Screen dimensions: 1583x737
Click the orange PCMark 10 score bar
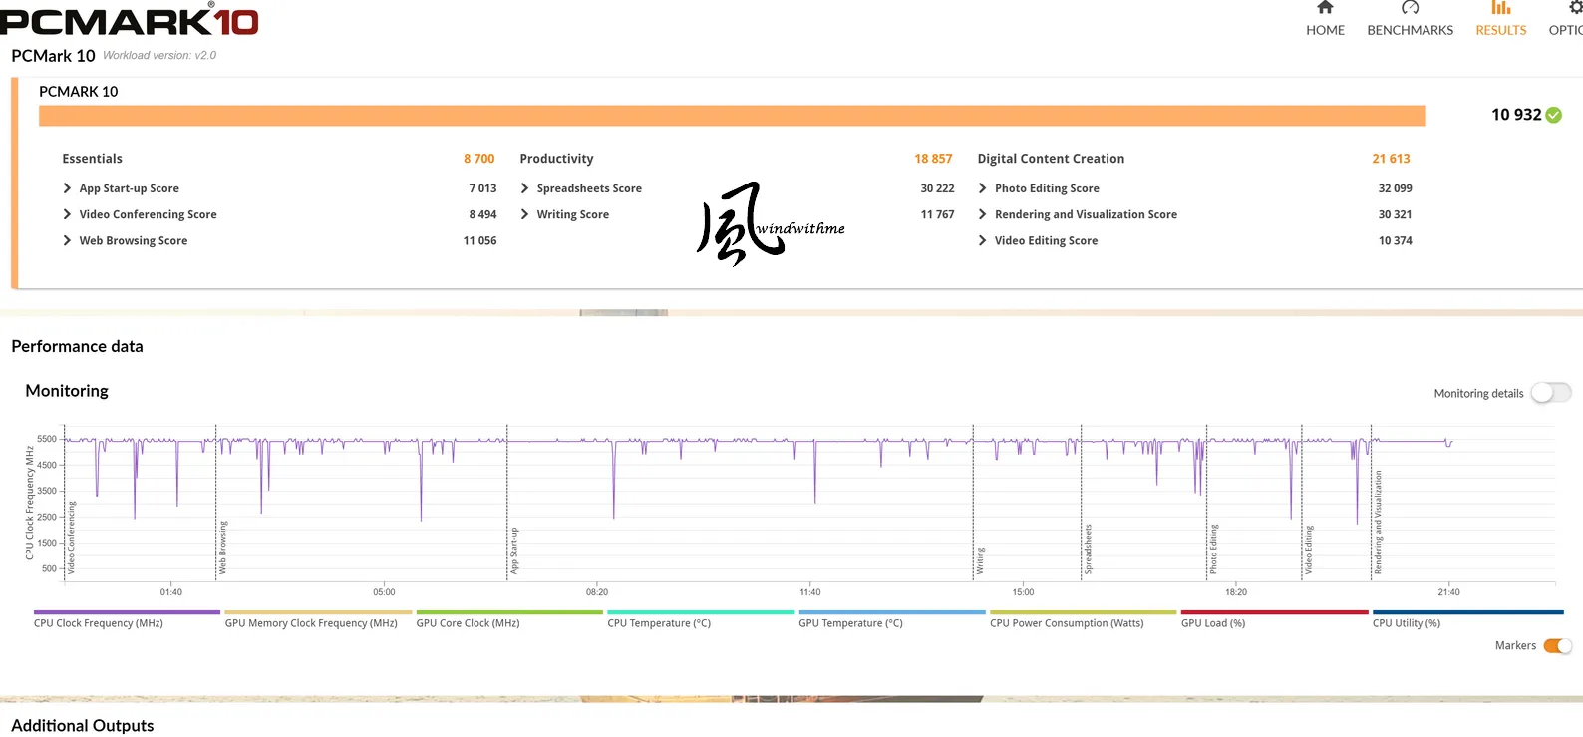(x=733, y=116)
